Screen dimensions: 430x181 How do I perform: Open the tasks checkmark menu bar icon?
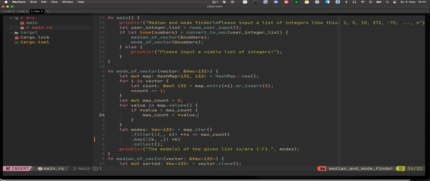pyautogui.click(x=215, y=2)
